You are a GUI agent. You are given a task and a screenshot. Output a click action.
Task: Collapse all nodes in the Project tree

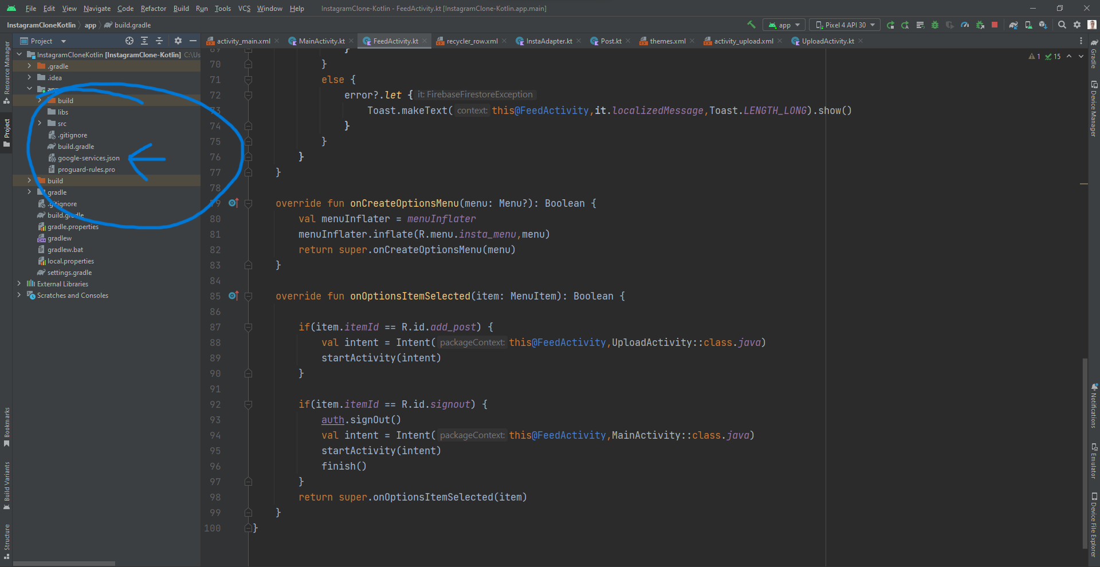tap(159, 41)
